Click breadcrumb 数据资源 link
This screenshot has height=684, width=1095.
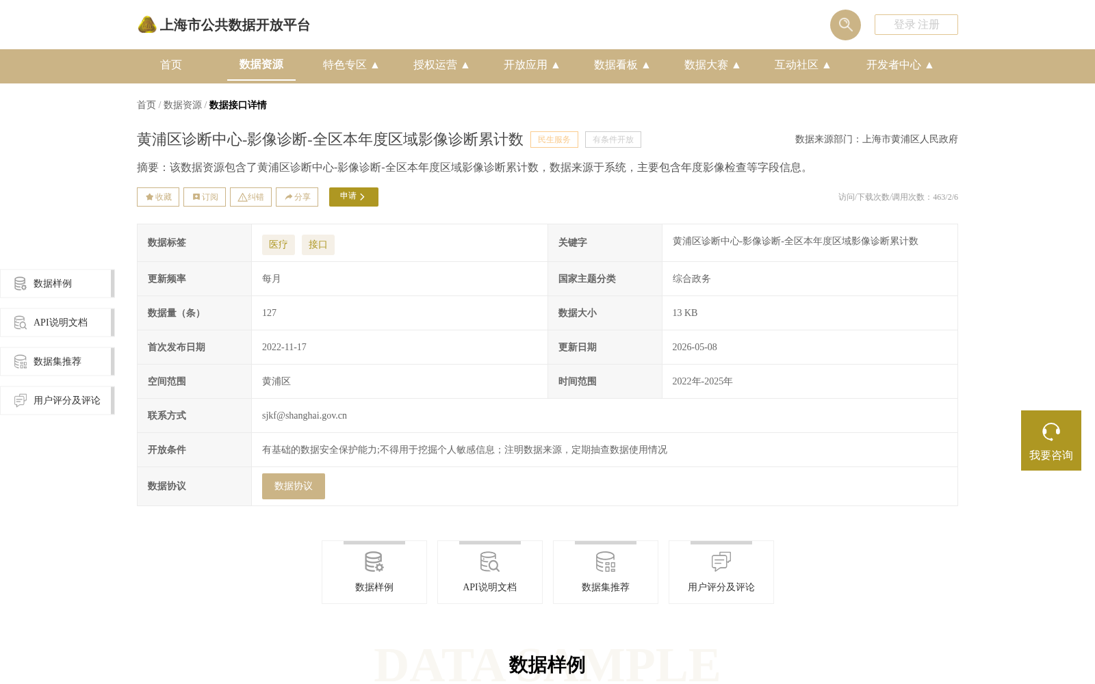pyautogui.click(x=183, y=105)
